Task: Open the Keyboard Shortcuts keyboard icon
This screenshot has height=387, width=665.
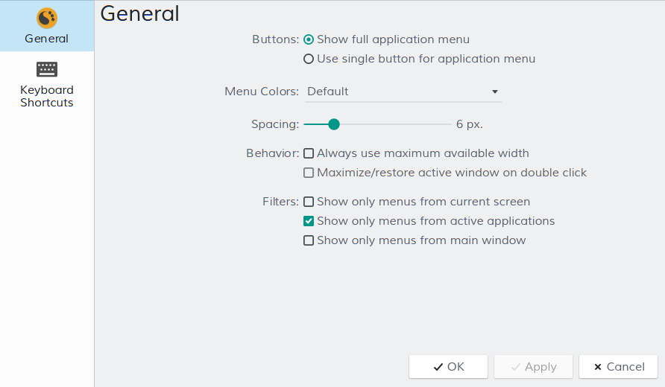Action: (x=47, y=69)
